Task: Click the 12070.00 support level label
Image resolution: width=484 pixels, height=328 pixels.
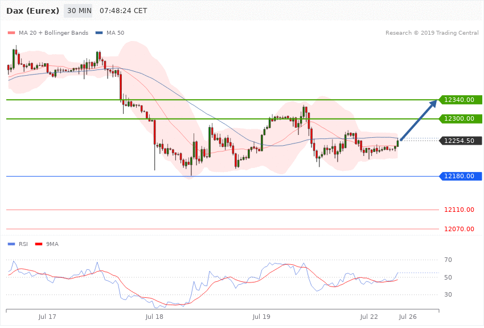Action: coord(459,229)
